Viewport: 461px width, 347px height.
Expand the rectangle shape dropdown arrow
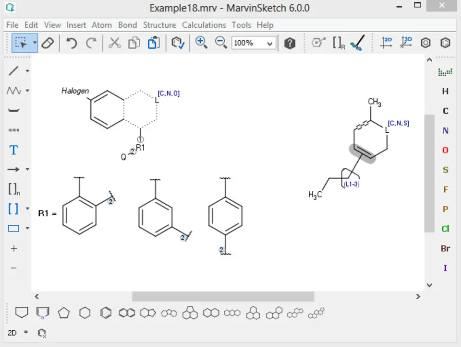coord(27,228)
